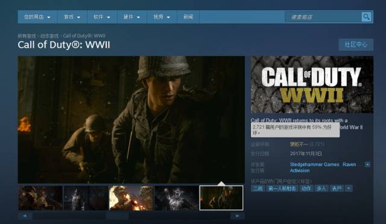Click the Call of Duty®: WWII breadcrumb
386x224 pixels.
point(84,36)
